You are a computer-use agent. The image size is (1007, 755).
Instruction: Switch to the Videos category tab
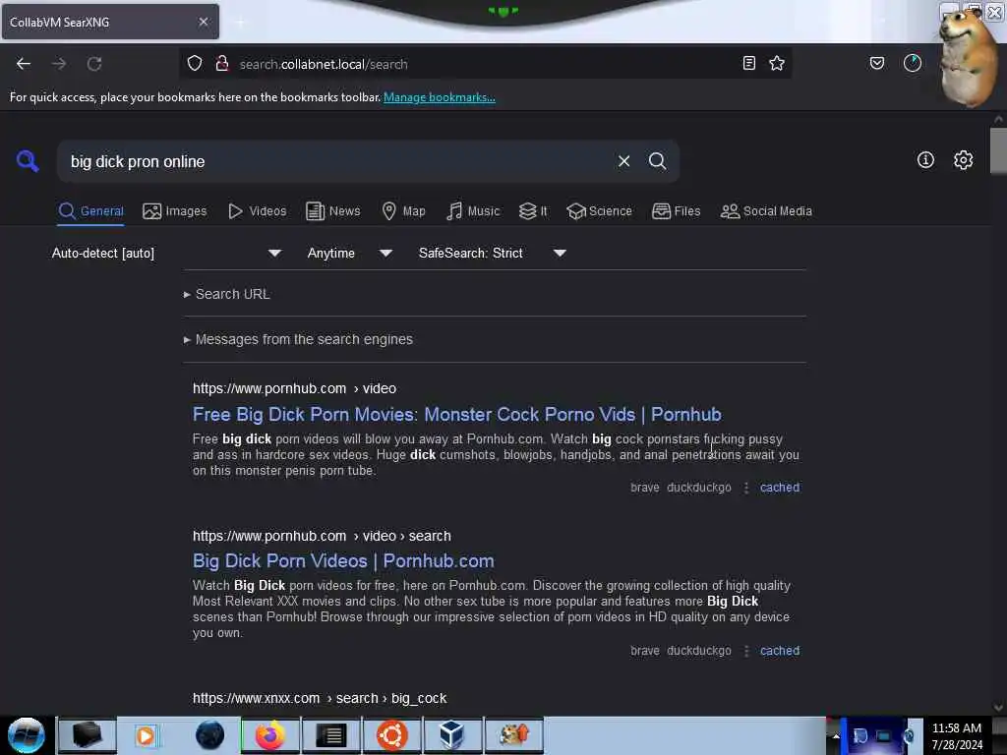[258, 211]
